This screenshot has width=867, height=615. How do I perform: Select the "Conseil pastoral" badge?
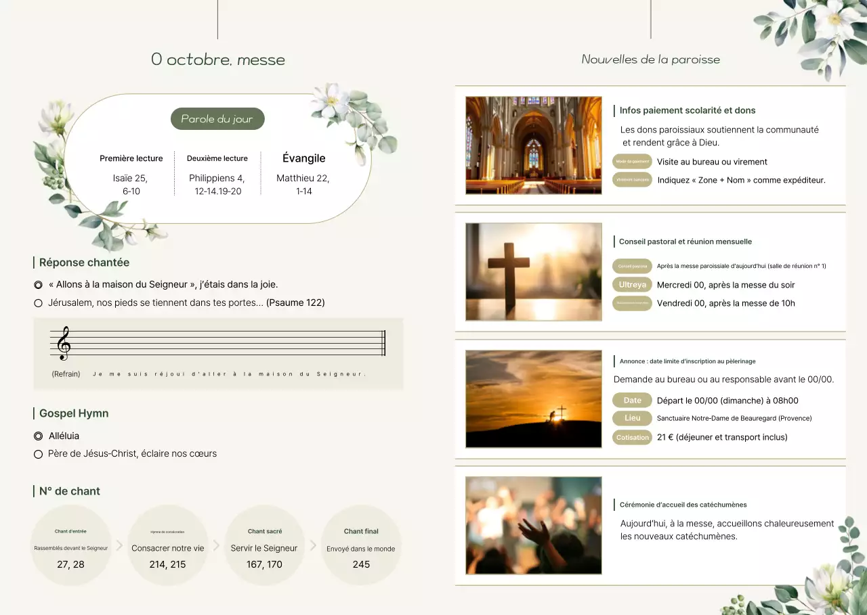(631, 266)
